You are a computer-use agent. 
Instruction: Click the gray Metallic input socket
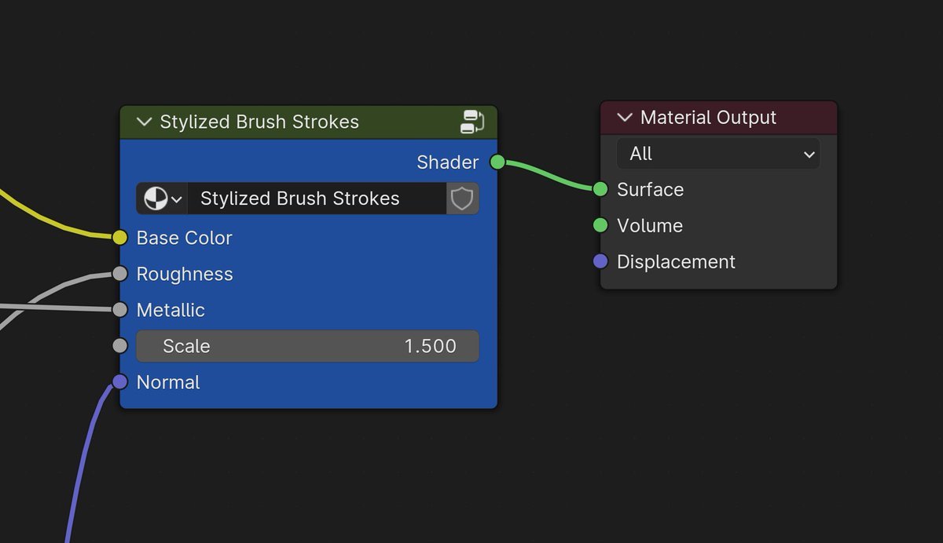[x=119, y=310]
